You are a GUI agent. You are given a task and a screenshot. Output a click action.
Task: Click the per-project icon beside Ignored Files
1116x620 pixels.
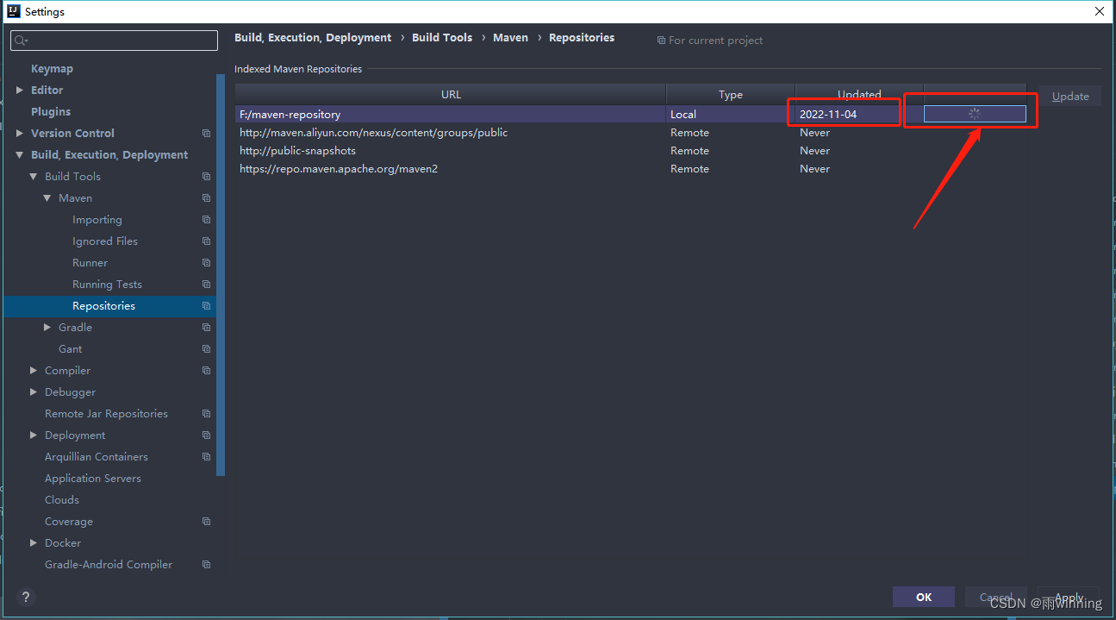click(x=206, y=241)
